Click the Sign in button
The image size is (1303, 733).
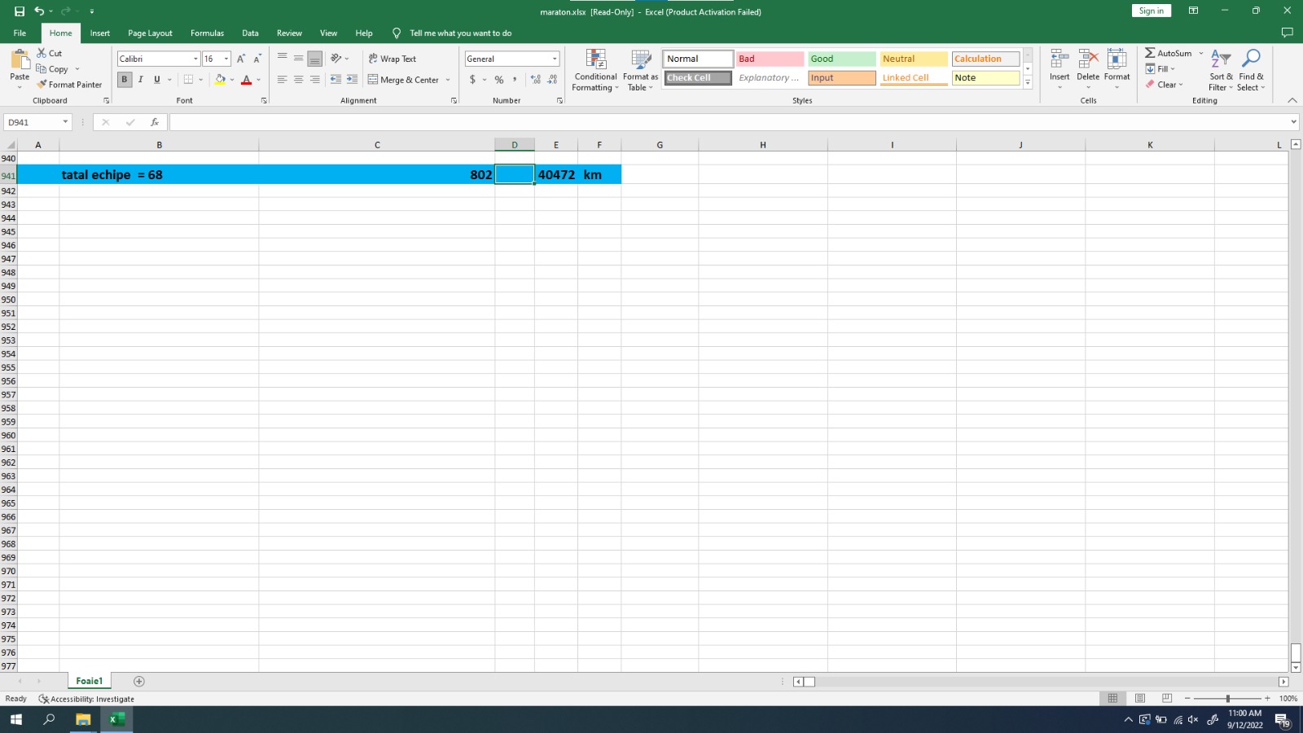click(1151, 11)
